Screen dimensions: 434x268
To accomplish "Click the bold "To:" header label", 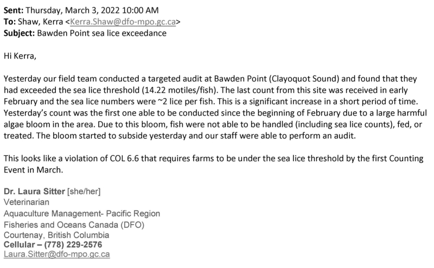I will coord(10,22).
